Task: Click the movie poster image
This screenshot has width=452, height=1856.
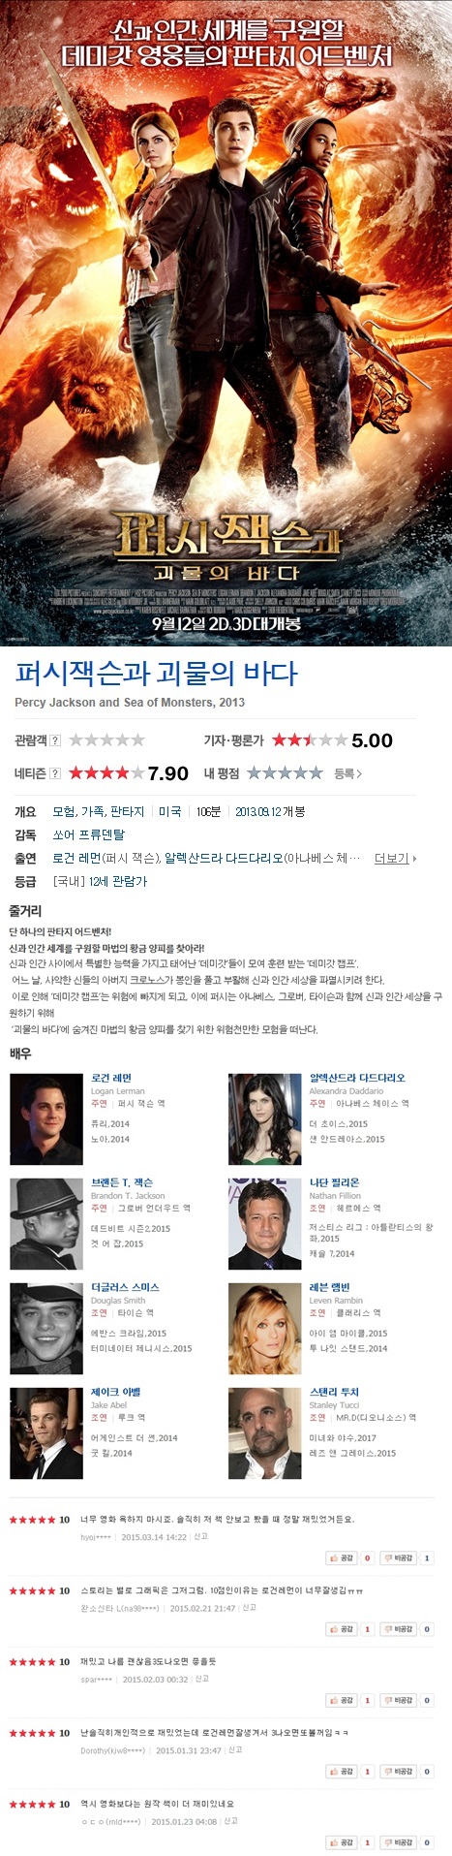Action: pyautogui.click(x=226, y=323)
